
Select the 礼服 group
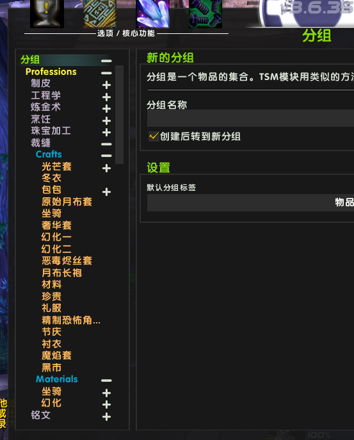tap(51, 308)
